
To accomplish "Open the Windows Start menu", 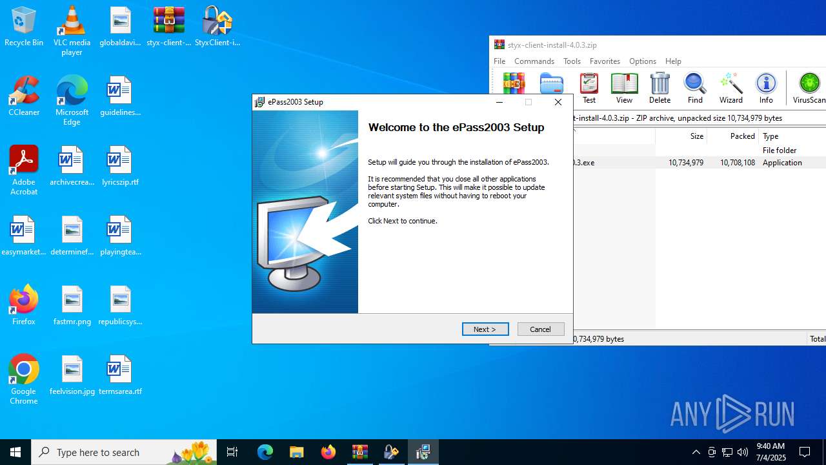I will pos(15,452).
